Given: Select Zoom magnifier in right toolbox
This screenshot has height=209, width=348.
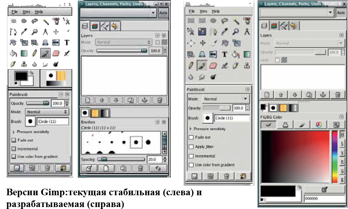Looking at the screenshot, I should click(236, 32).
